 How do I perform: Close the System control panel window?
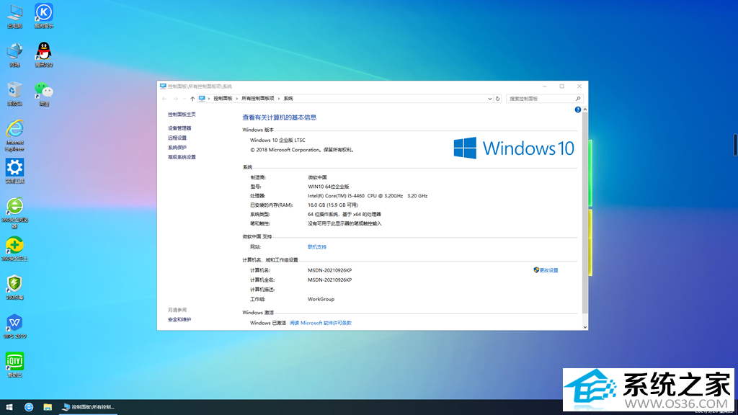[579, 86]
